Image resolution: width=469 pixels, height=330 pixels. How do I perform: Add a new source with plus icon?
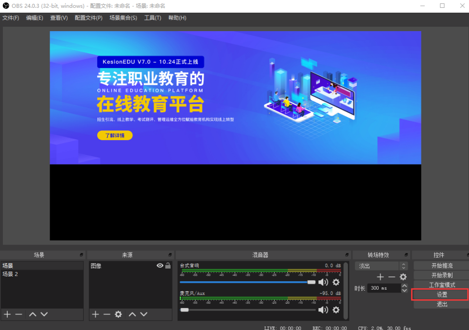[96, 314]
